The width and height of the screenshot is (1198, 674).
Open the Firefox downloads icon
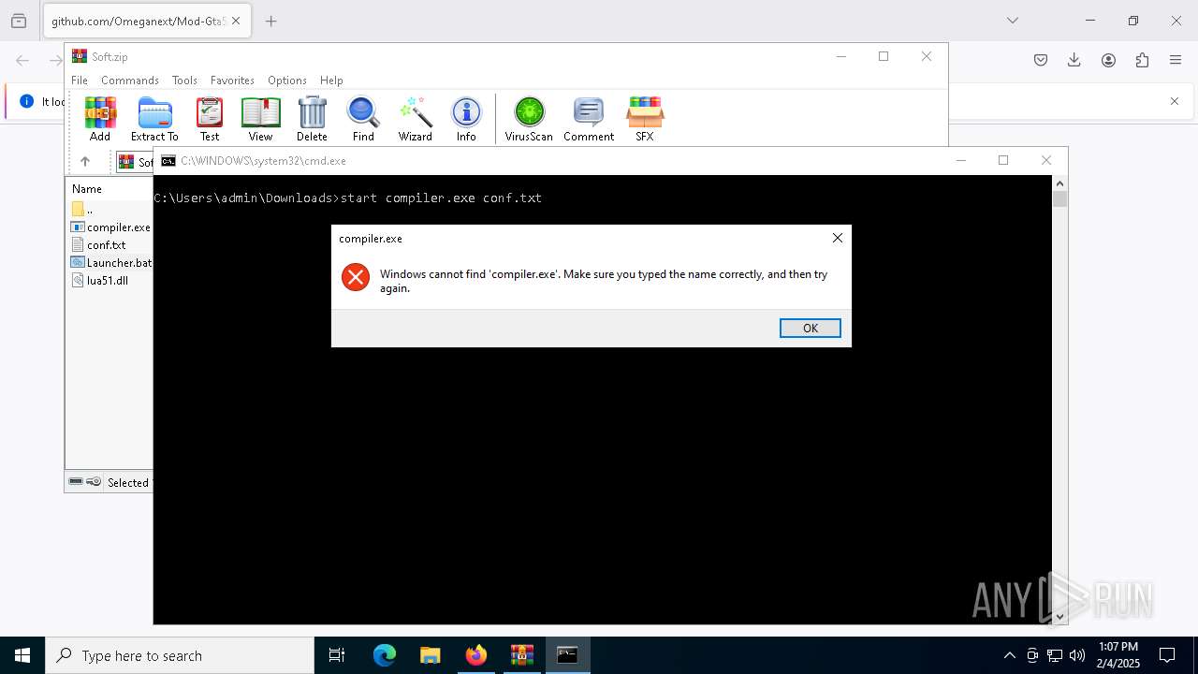pos(1074,60)
